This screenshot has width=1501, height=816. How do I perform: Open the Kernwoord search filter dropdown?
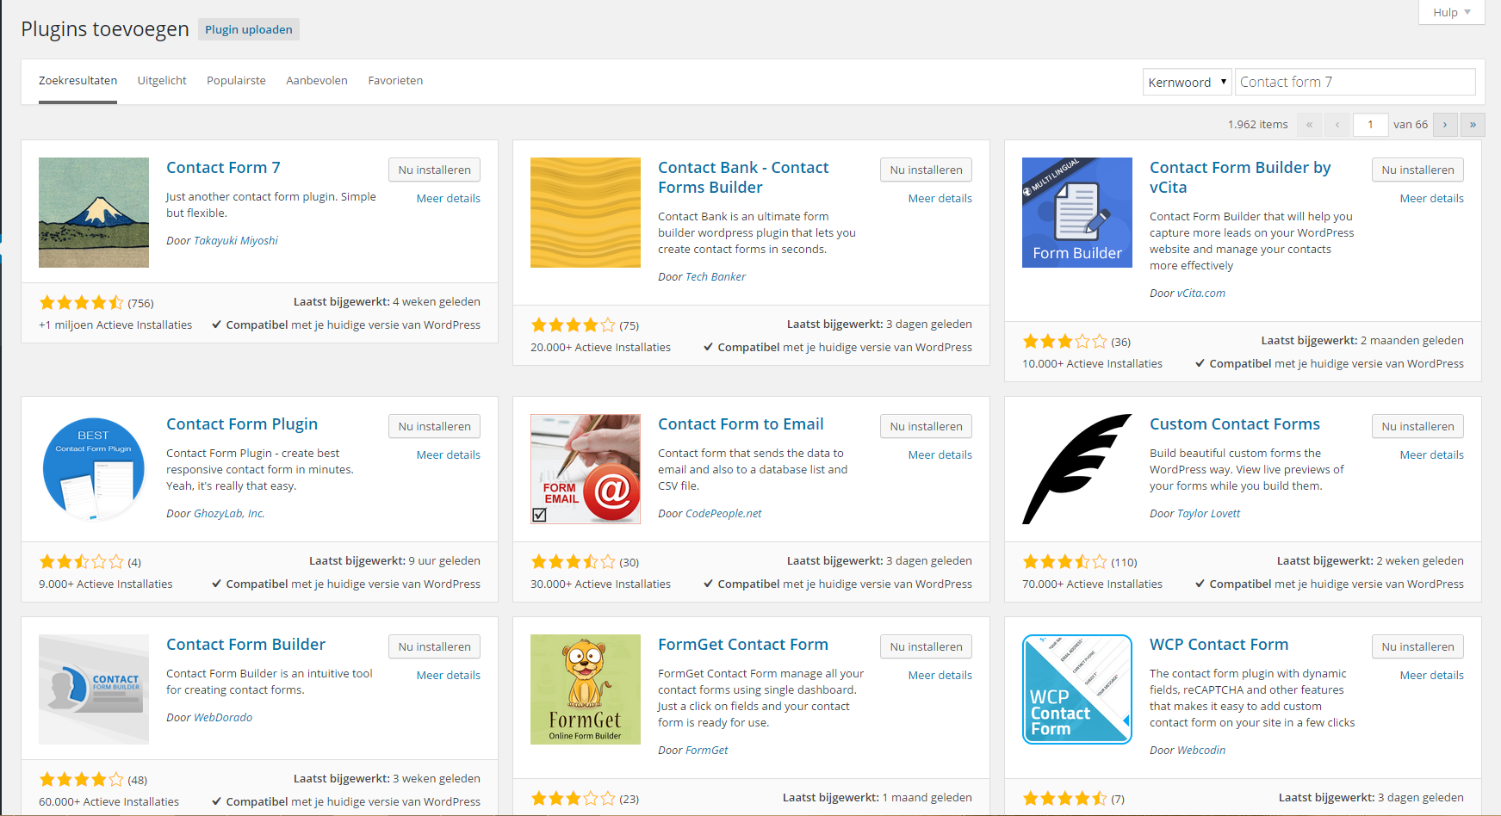tap(1187, 81)
